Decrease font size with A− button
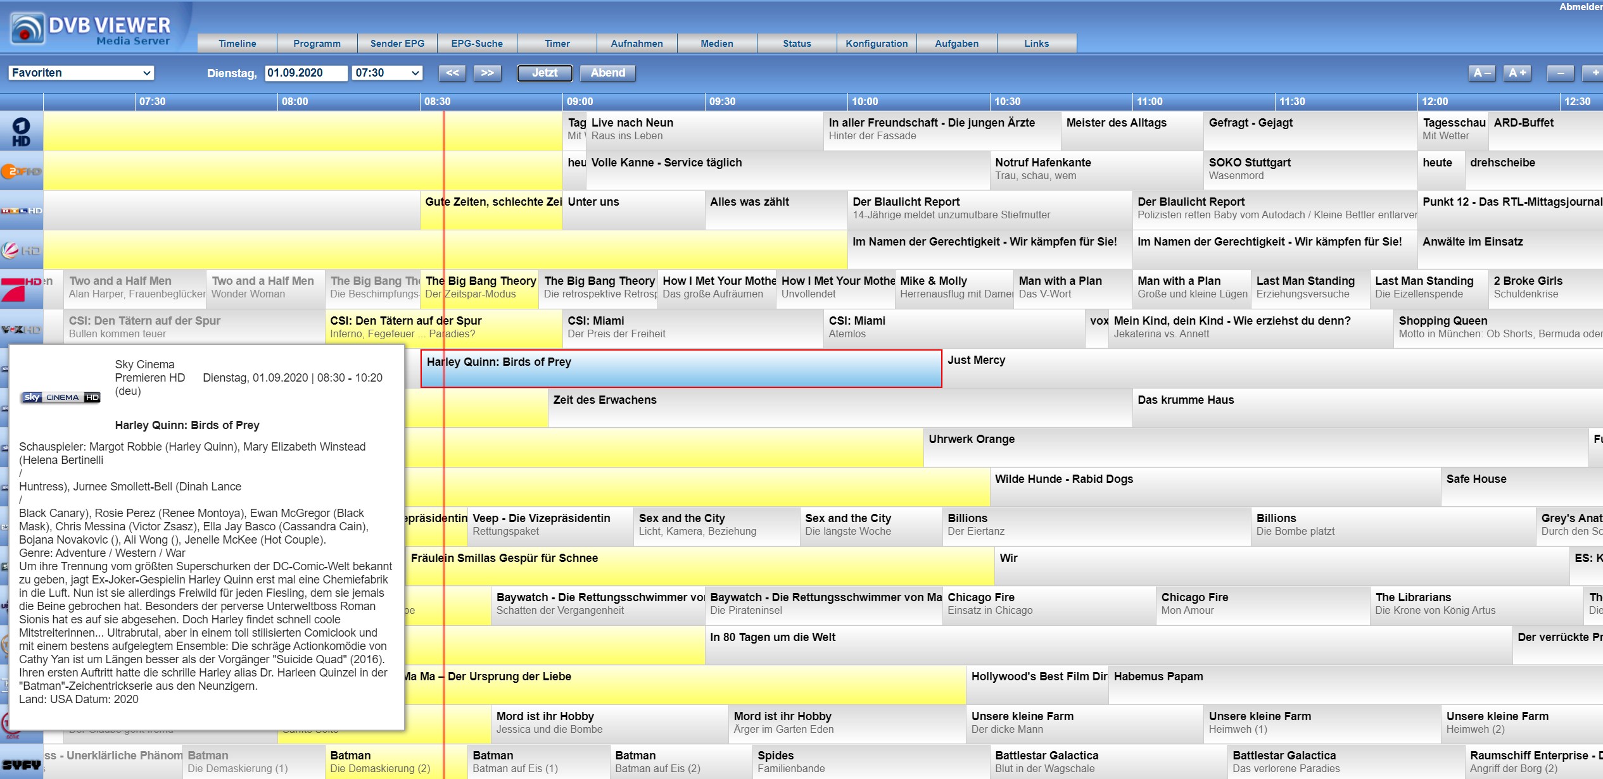 tap(1482, 73)
